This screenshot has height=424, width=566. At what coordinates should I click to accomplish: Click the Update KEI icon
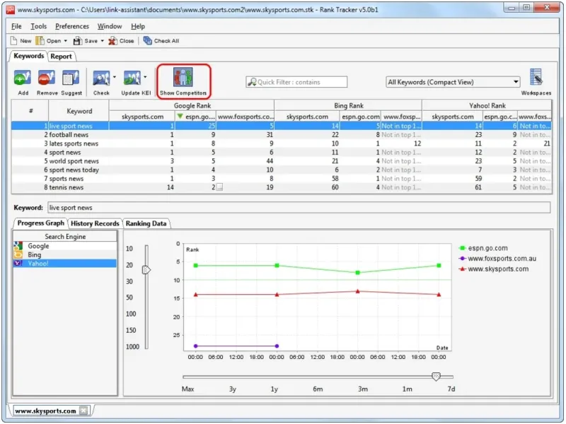(132, 79)
